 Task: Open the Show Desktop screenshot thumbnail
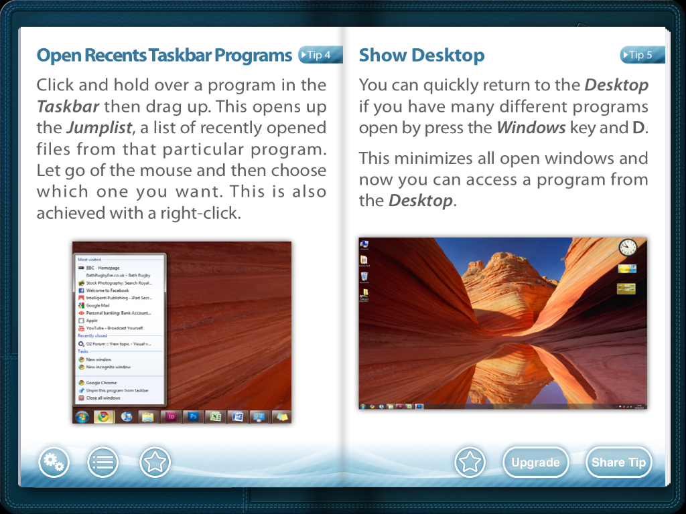(502, 323)
